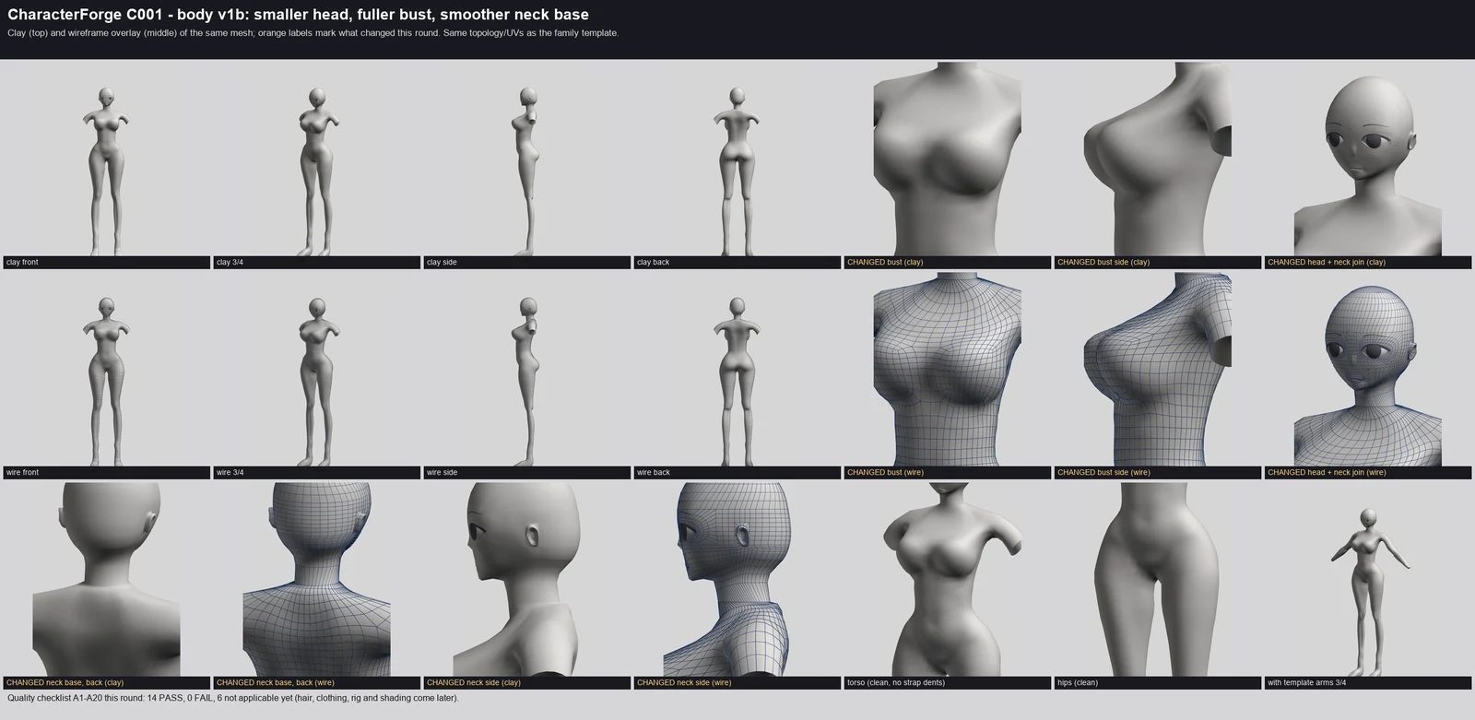The image size is (1475, 720).
Task: View the wire back full-body render image
Action: click(x=737, y=369)
